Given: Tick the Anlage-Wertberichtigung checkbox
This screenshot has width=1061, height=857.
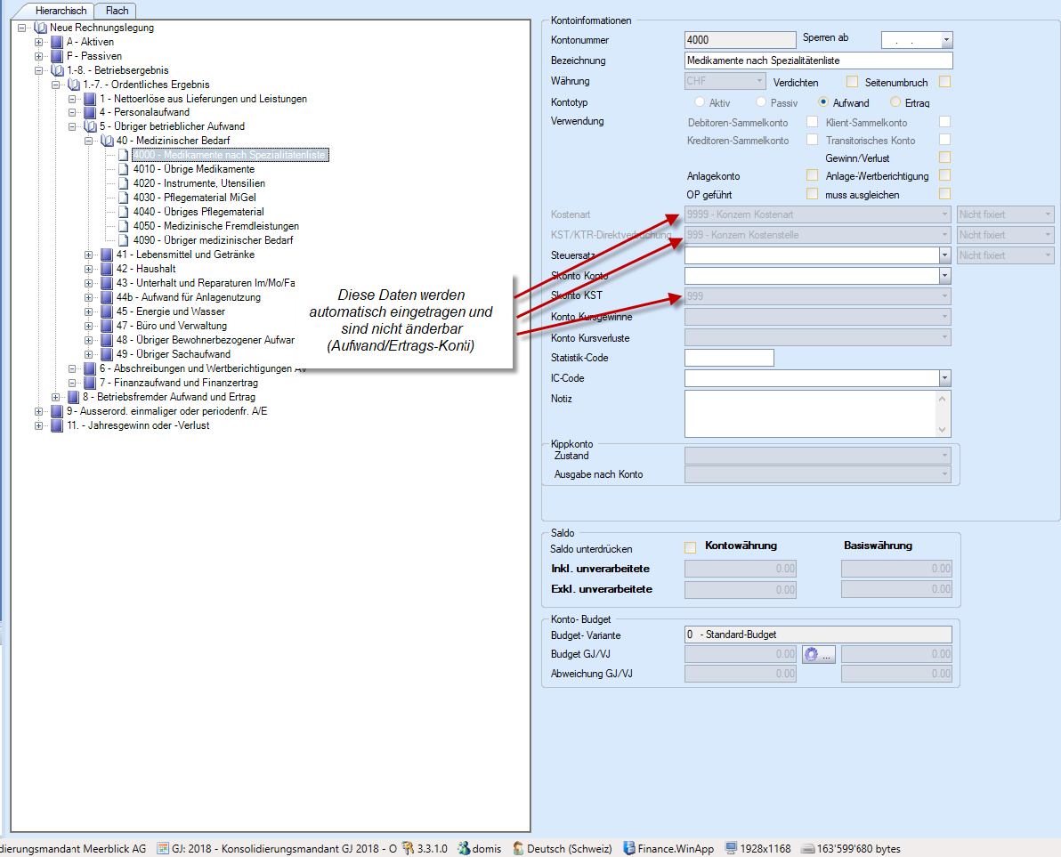Looking at the screenshot, I should coord(945,175).
